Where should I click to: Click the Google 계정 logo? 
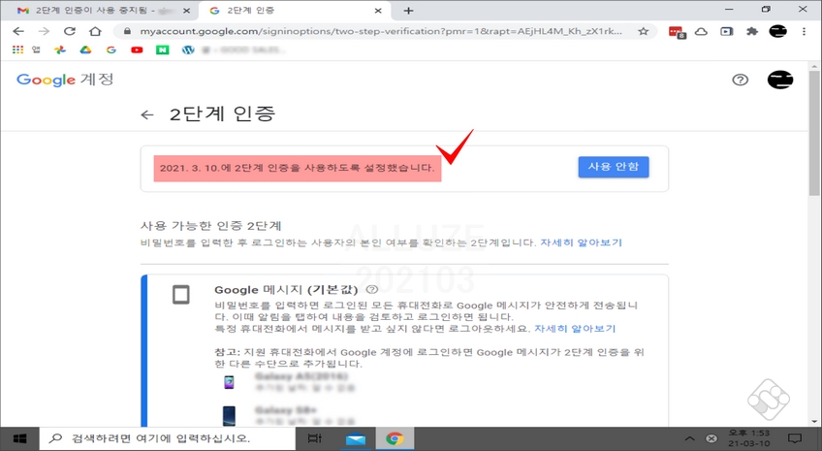tap(65, 80)
